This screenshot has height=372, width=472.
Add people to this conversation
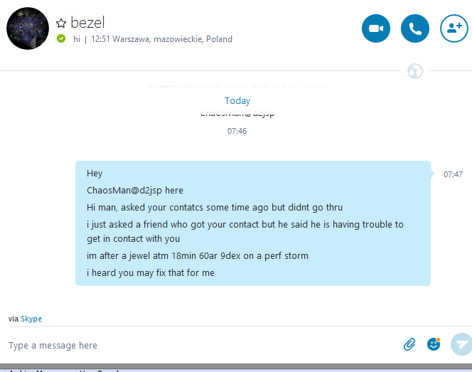click(x=454, y=28)
